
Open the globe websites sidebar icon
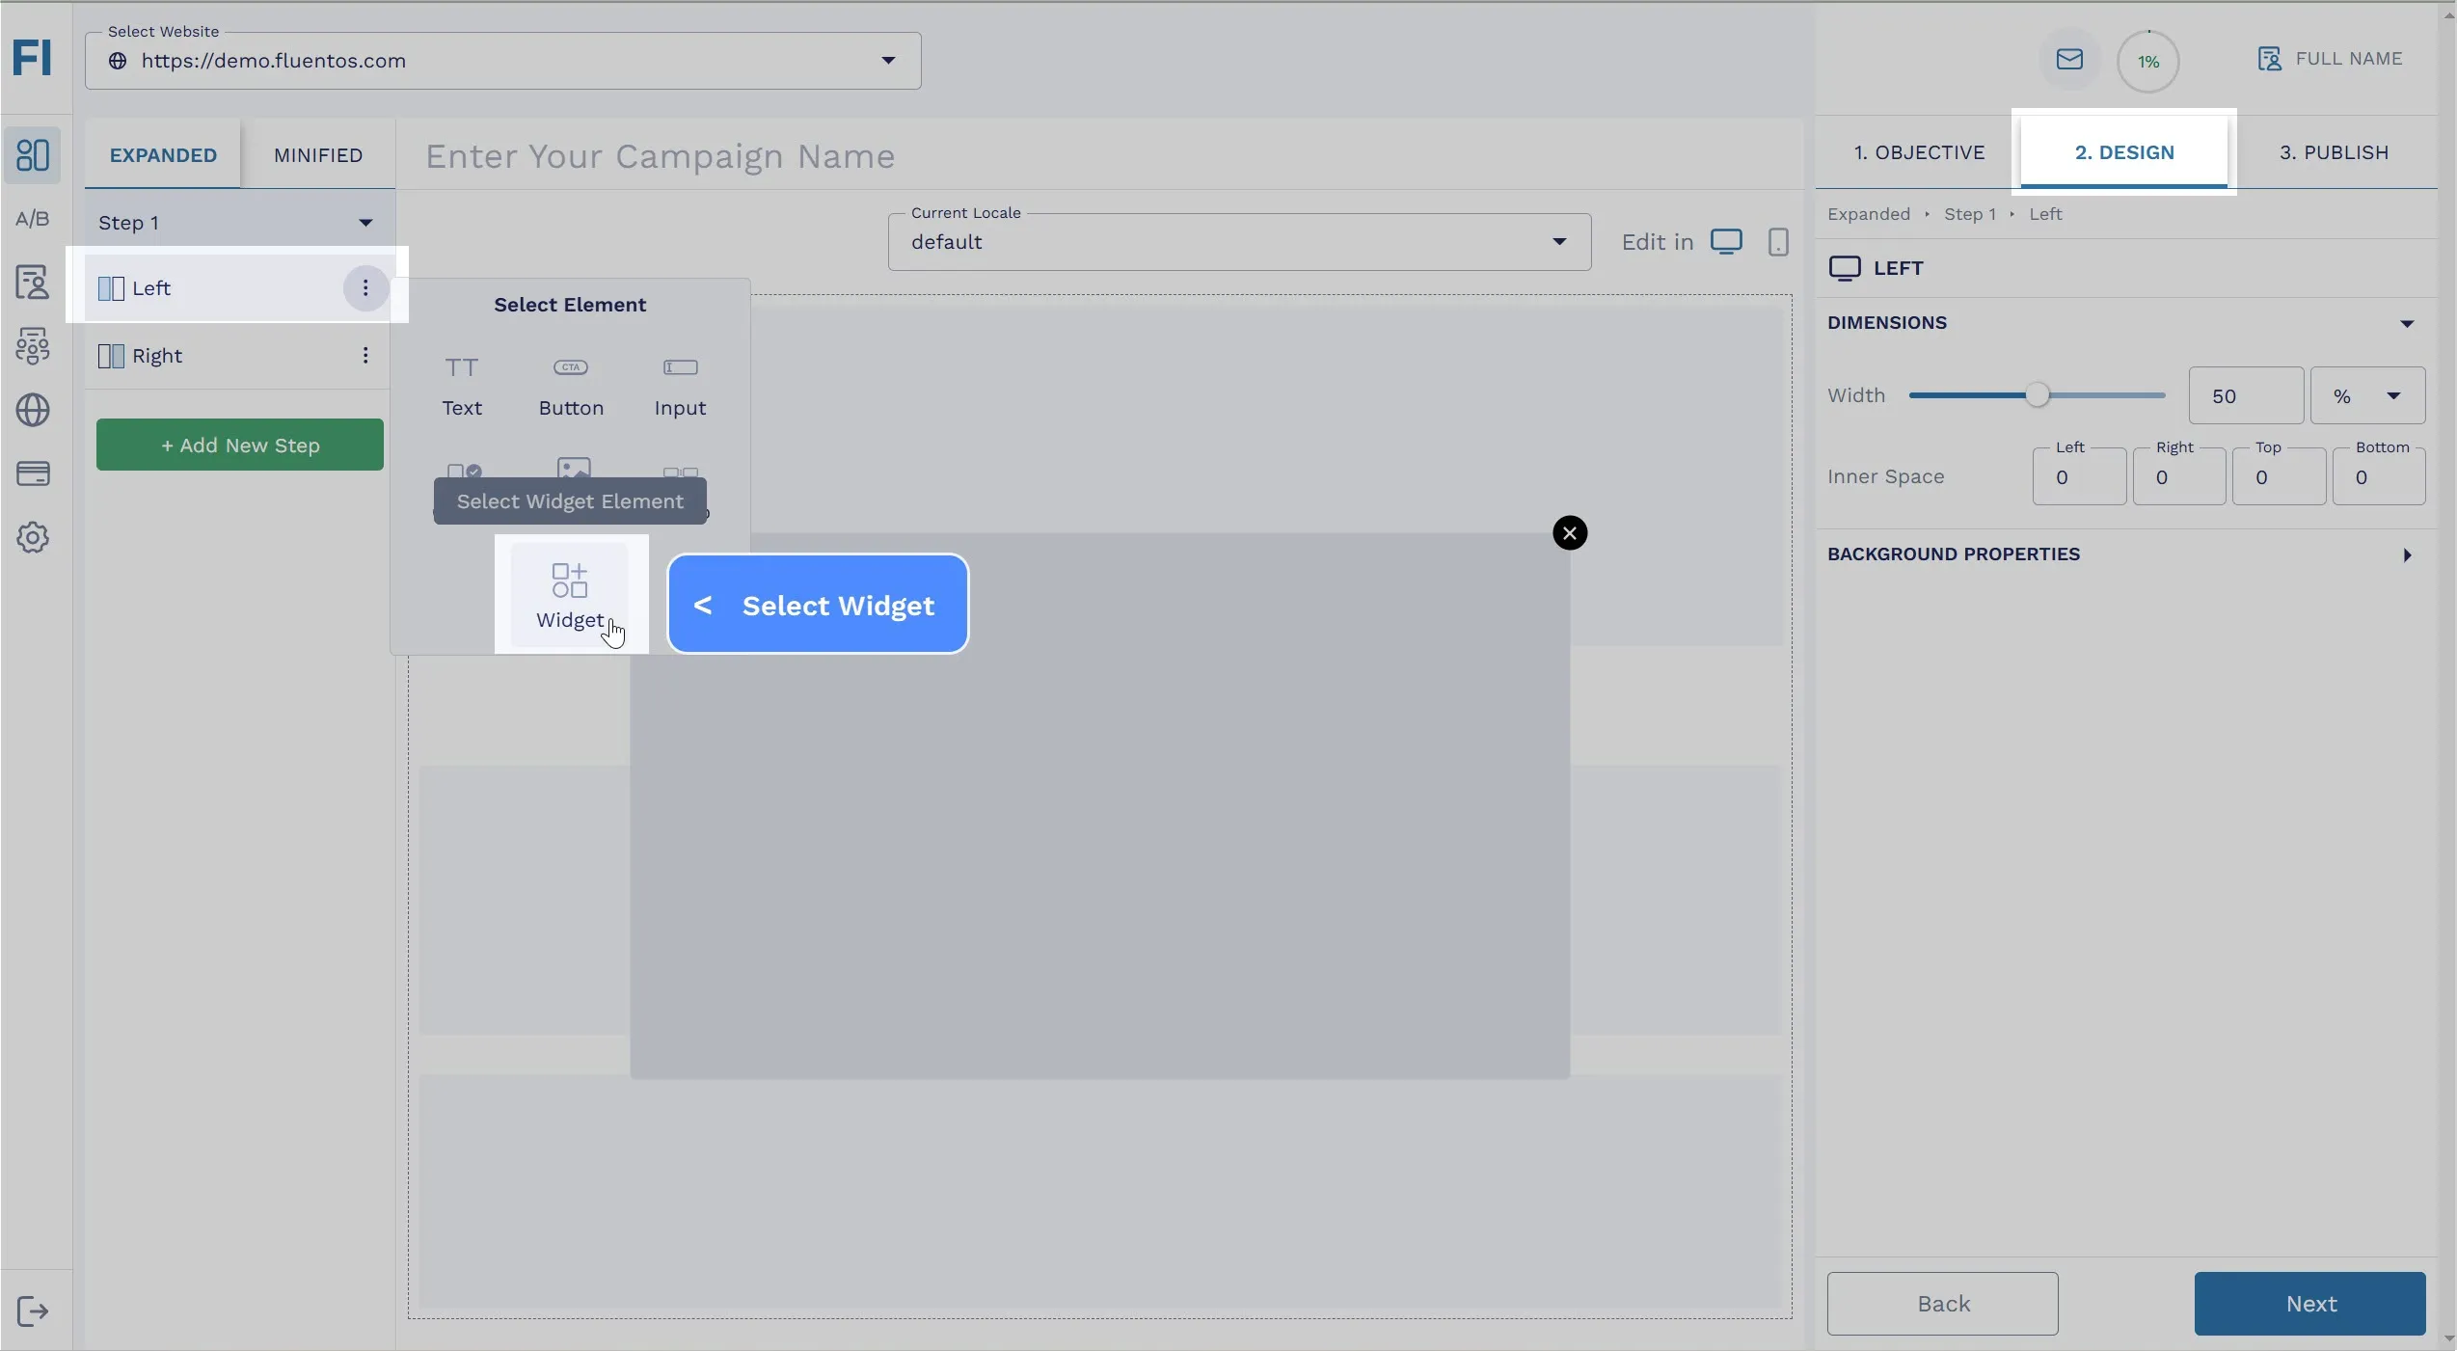[33, 410]
